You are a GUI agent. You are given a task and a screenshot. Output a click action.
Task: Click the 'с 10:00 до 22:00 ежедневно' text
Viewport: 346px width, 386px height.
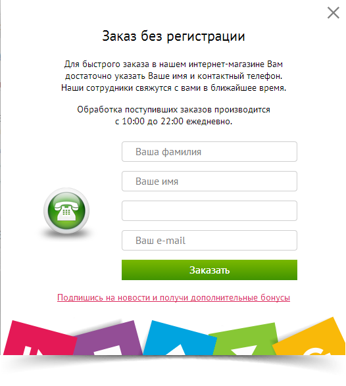pyautogui.click(x=174, y=122)
